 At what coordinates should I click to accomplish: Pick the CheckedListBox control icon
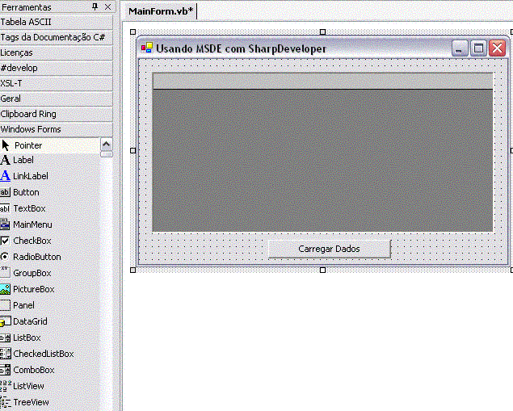tap(5, 354)
